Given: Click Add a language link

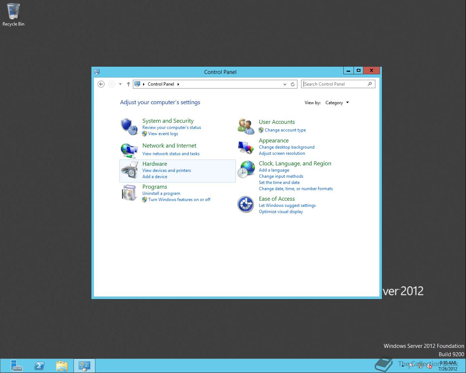Looking at the screenshot, I should [274, 170].
